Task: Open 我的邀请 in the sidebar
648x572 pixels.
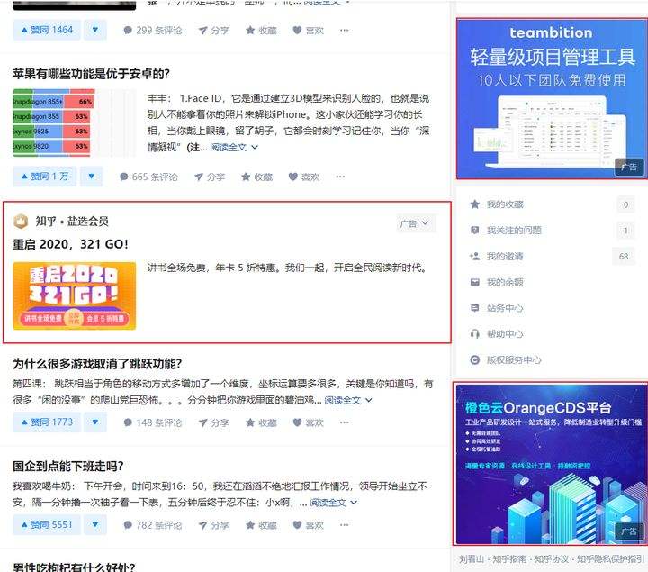Action: [552, 257]
